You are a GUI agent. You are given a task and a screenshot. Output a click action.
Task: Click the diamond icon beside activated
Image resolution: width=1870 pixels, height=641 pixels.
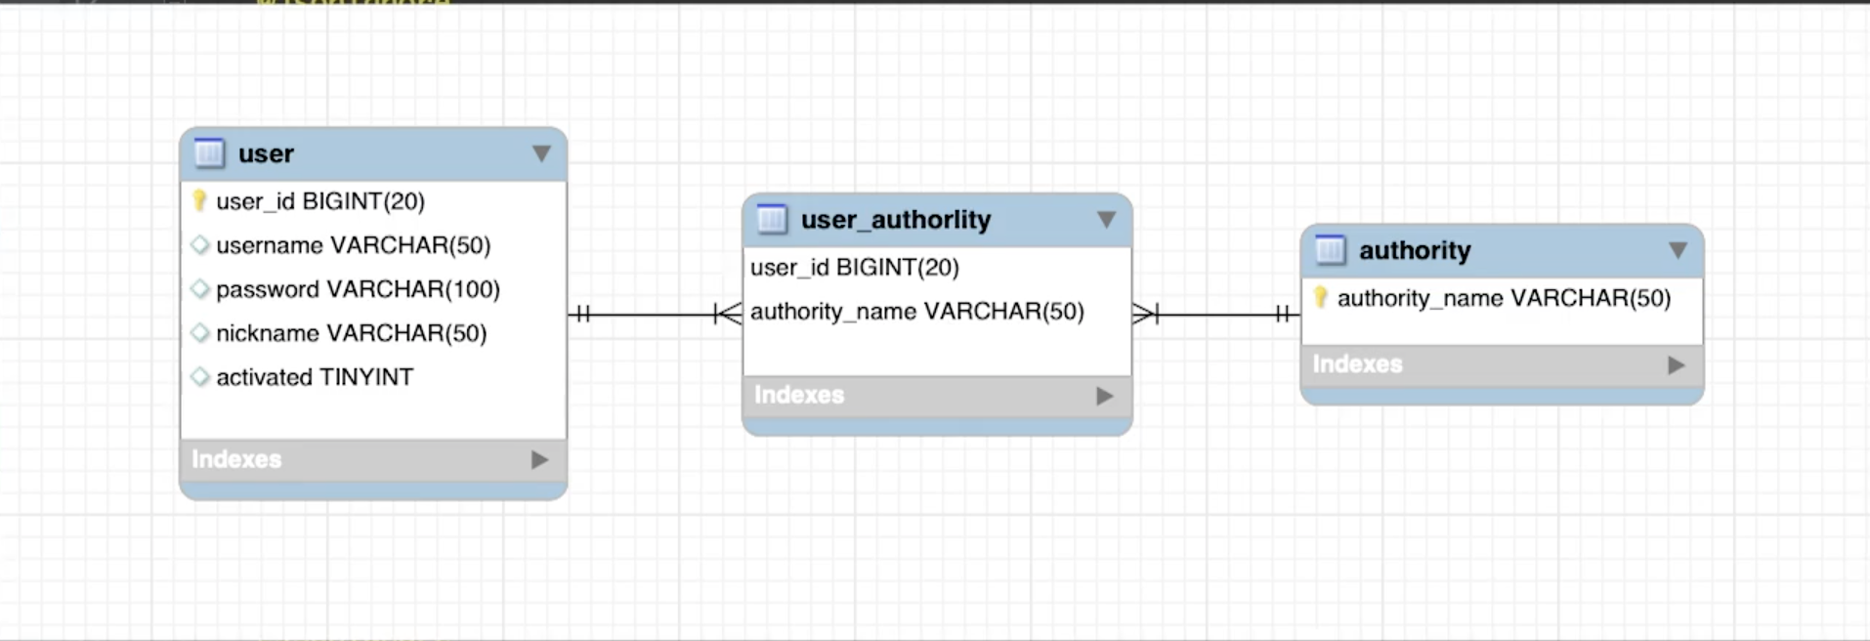(x=200, y=377)
